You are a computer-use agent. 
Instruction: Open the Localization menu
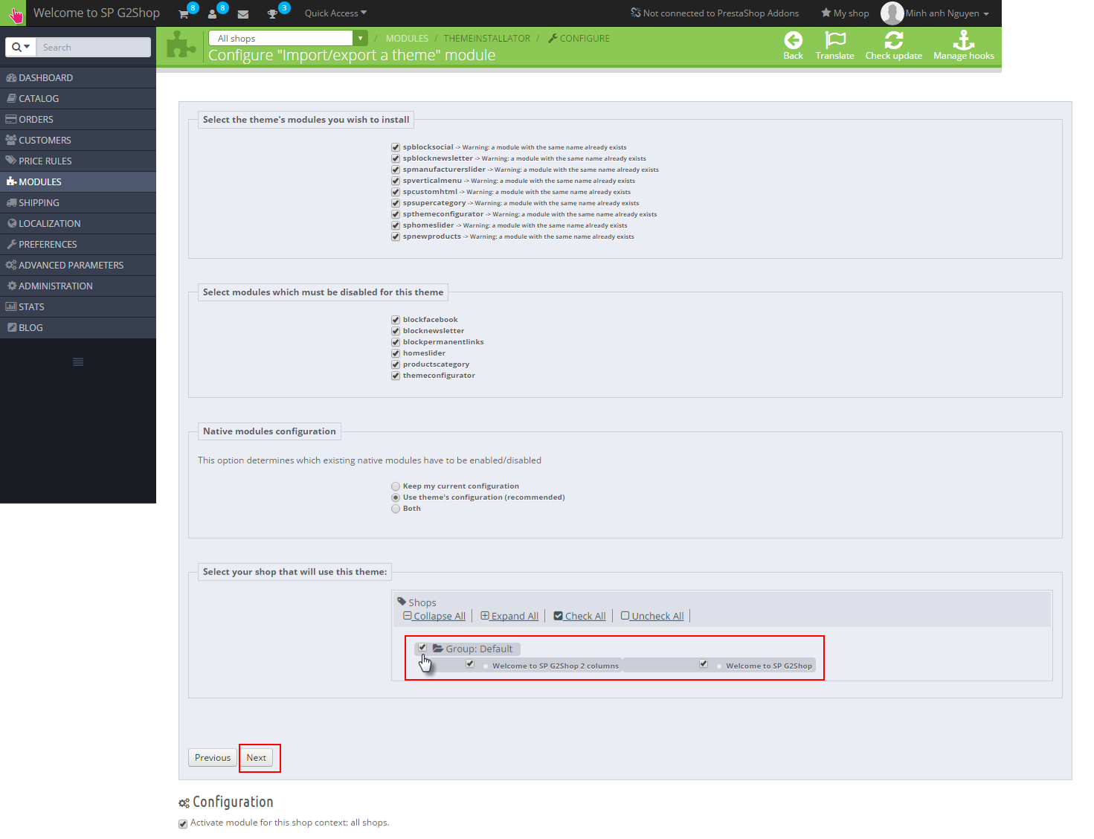(x=78, y=223)
